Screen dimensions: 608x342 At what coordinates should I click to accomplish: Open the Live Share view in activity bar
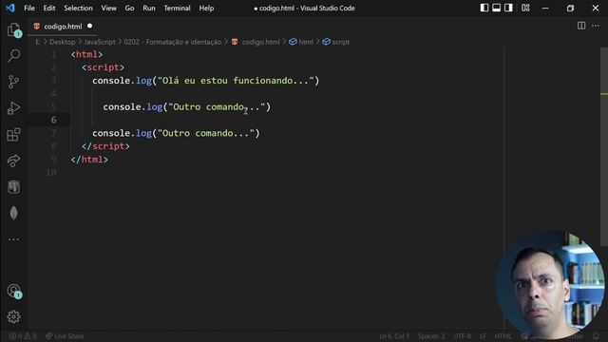click(x=14, y=161)
